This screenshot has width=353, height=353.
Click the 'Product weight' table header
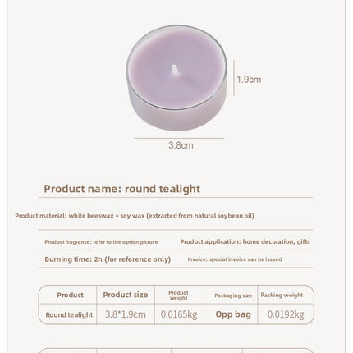pos(178,296)
